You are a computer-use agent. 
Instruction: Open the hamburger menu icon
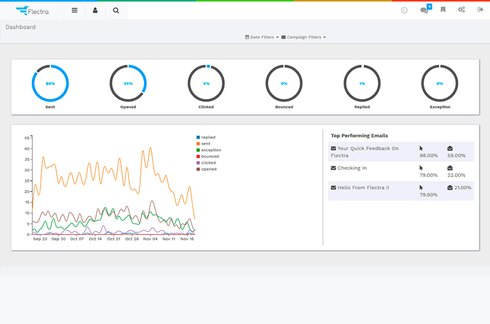[x=75, y=10]
